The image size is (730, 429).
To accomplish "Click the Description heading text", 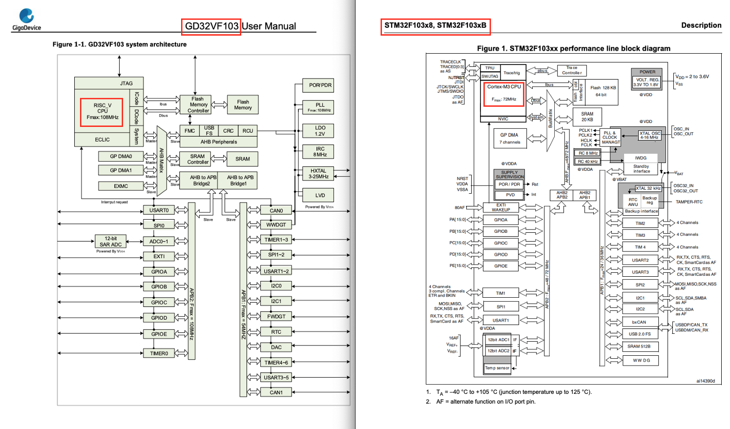I will 701,25.
